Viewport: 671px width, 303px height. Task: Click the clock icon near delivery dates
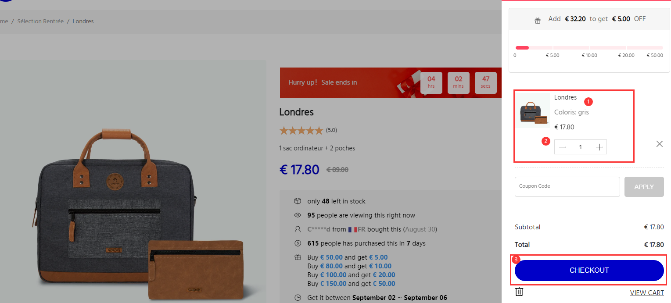298,298
